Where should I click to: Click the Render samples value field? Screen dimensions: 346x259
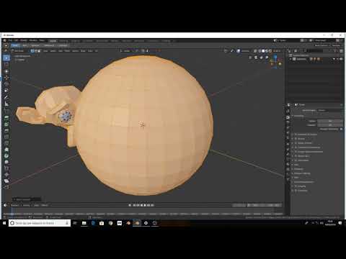point(330,121)
